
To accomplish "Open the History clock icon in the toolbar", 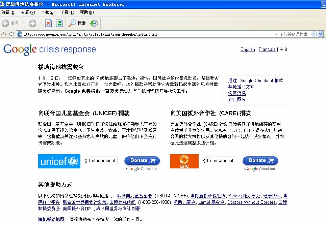I will click(94, 23).
